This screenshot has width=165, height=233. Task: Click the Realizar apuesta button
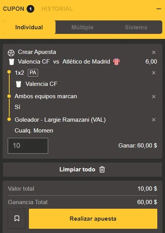(x=93, y=219)
